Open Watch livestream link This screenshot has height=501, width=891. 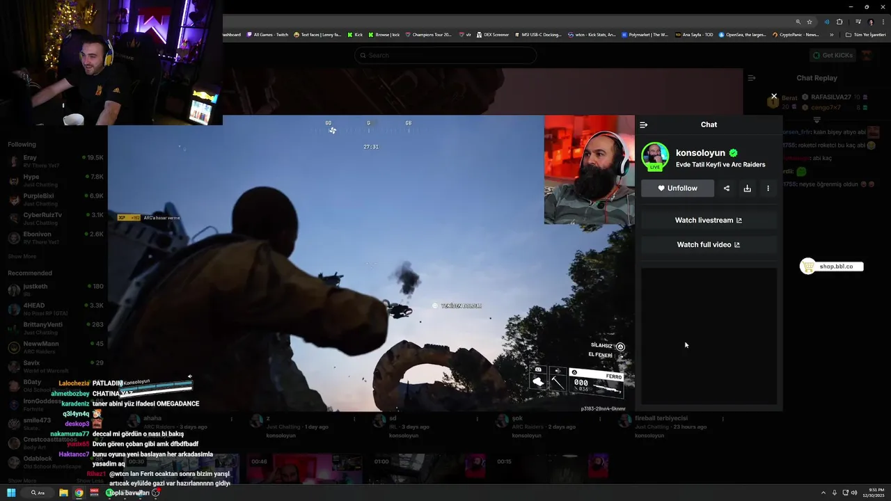[x=709, y=220]
